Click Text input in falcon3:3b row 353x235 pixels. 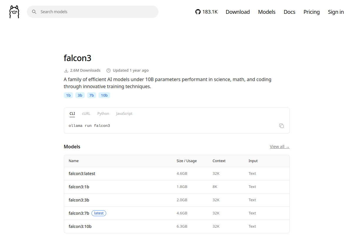pos(252,200)
